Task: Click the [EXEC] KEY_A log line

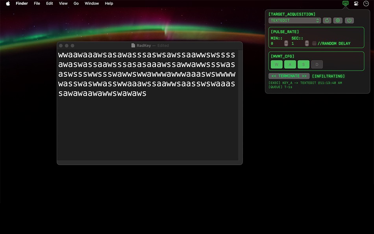Action: tap(305, 83)
